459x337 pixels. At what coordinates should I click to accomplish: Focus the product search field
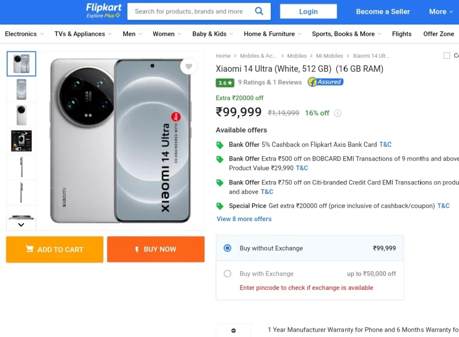coord(189,11)
